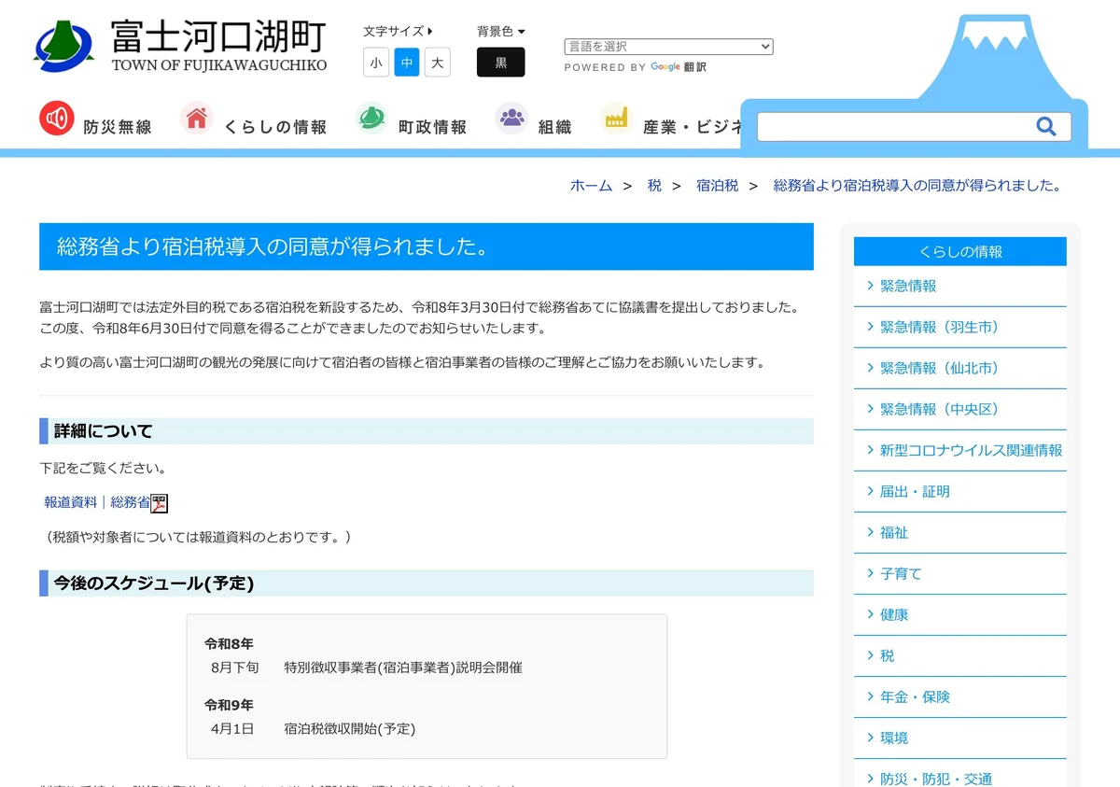Image resolution: width=1120 pixels, height=787 pixels.
Task: Click the Google 翻訳 powered-by logo
Action: tap(679, 67)
